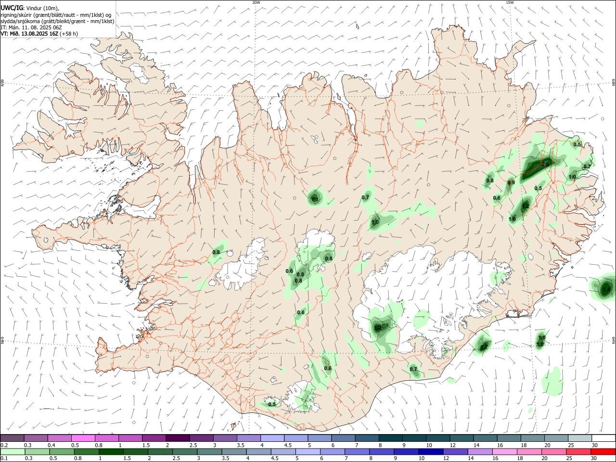Select the light green swatch at 0.3 in the lower legend row
The width and height of the screenshot is (616, 462).
coord(37,451)
